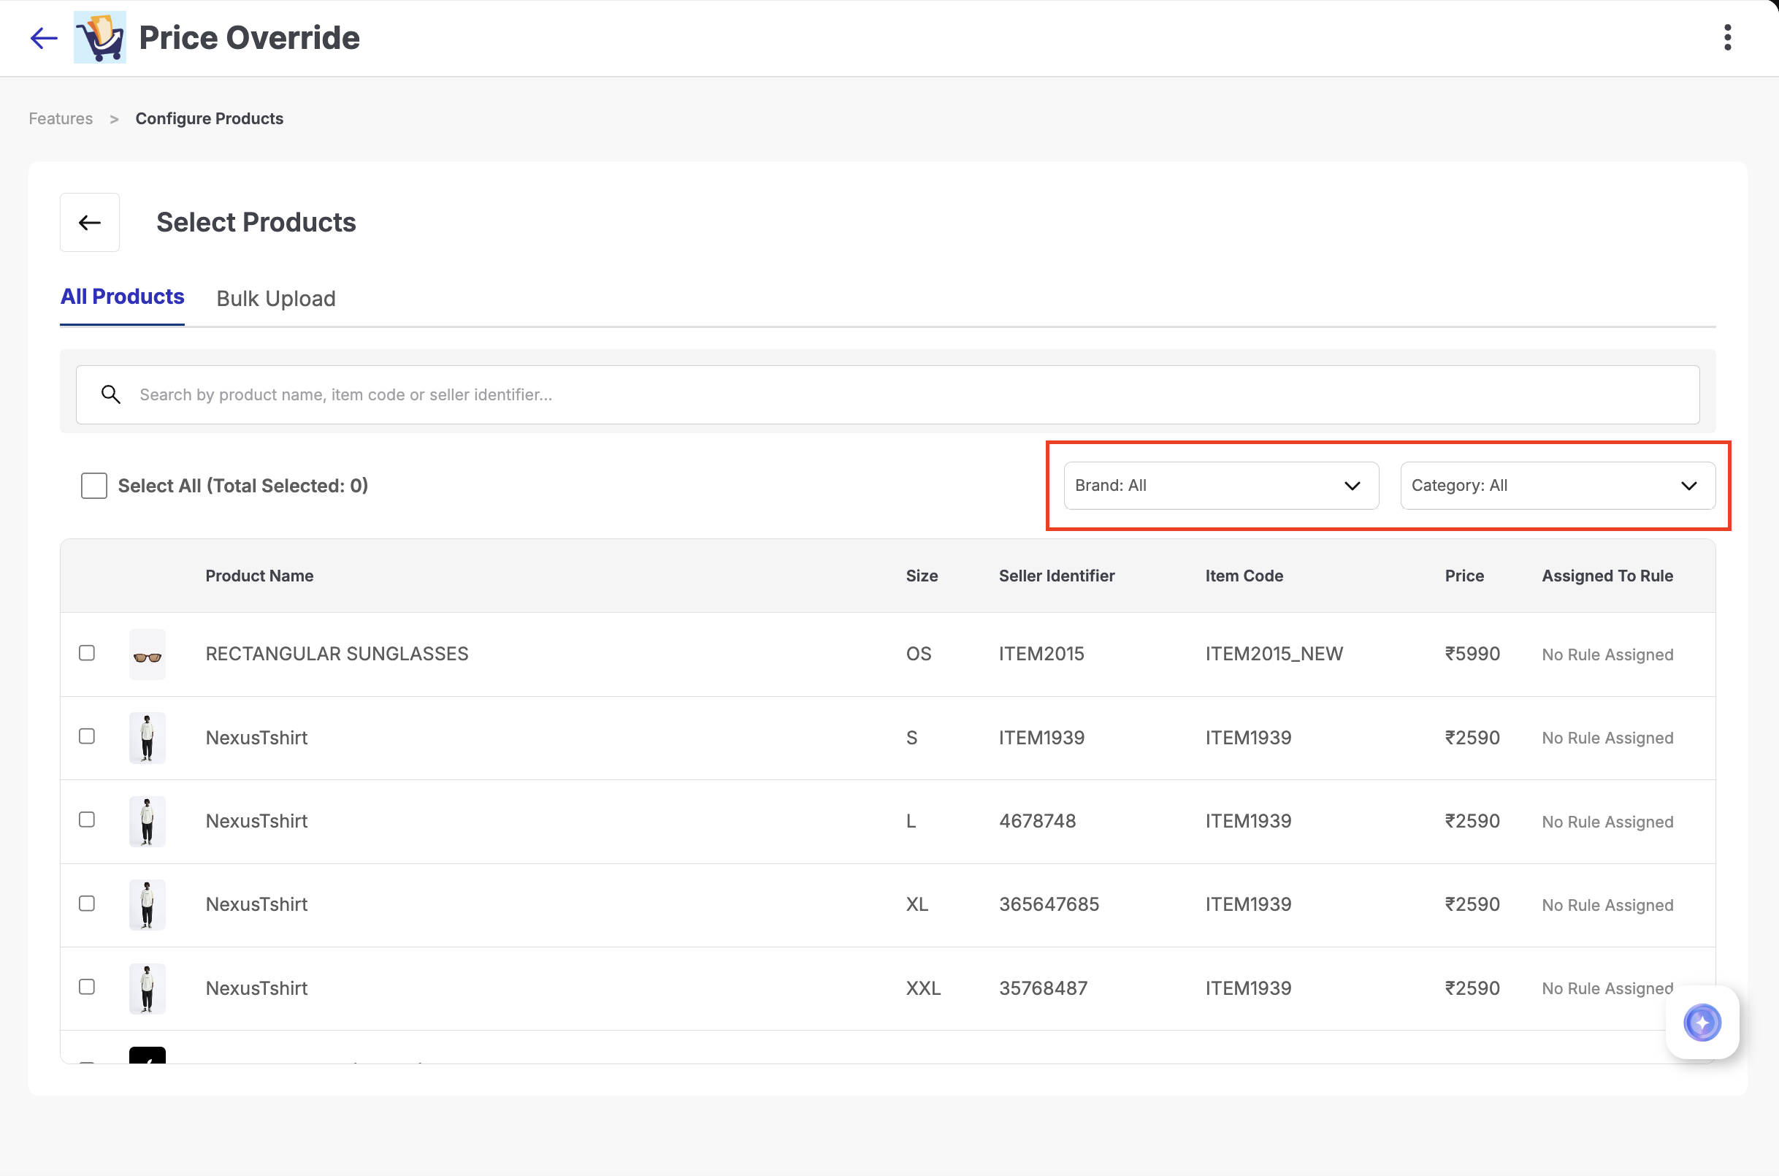Click the search magnifier icon

click(x=111, y=394)
